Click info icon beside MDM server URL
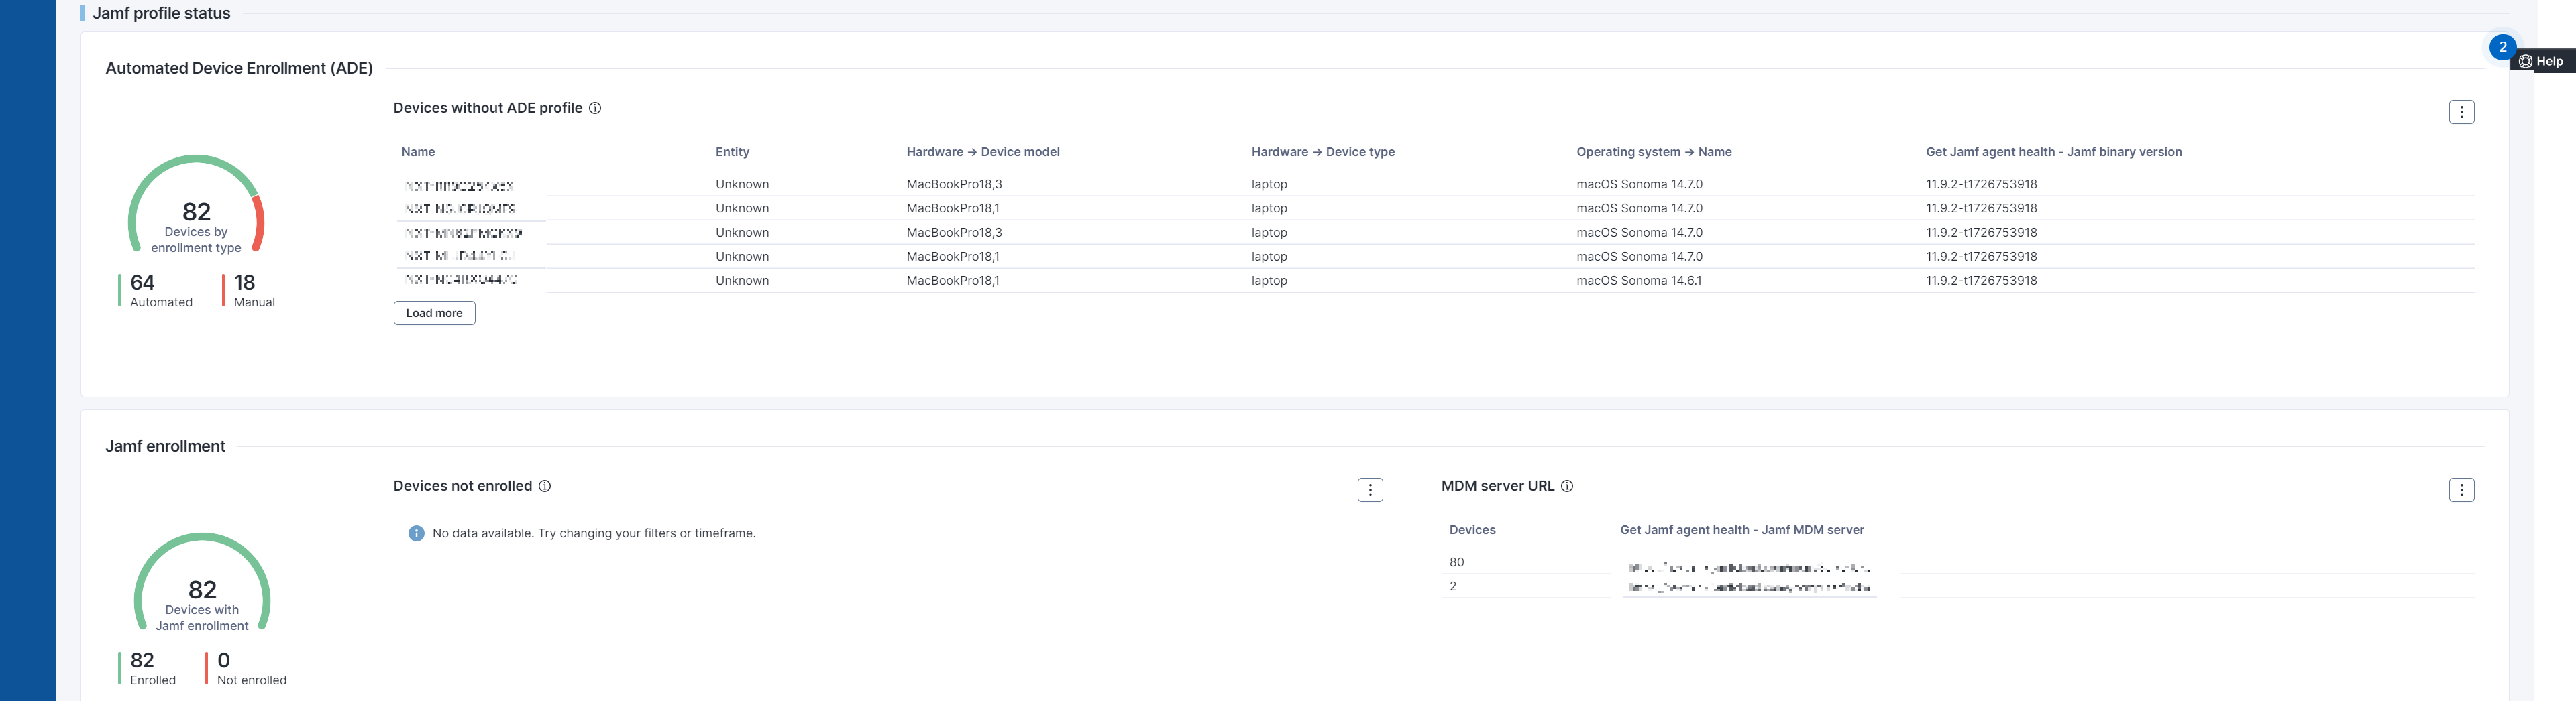 1567,487
